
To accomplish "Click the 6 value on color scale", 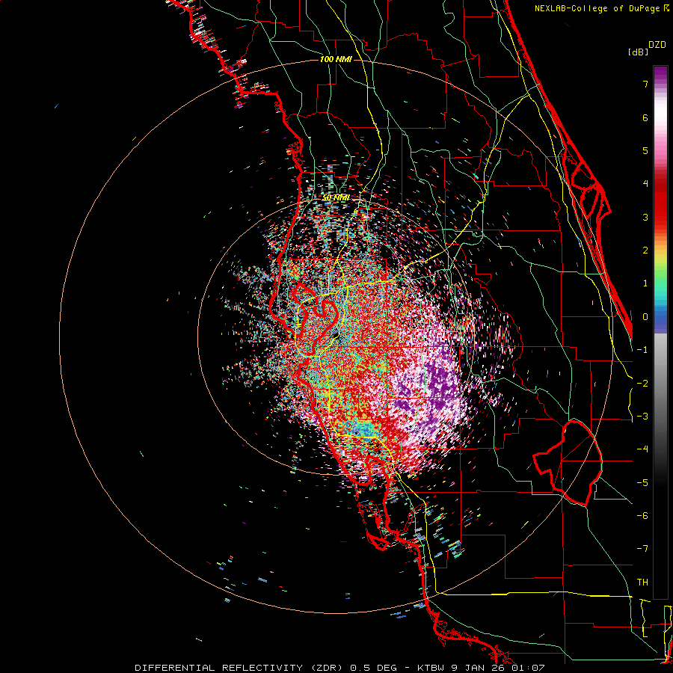I will (645, 117).
